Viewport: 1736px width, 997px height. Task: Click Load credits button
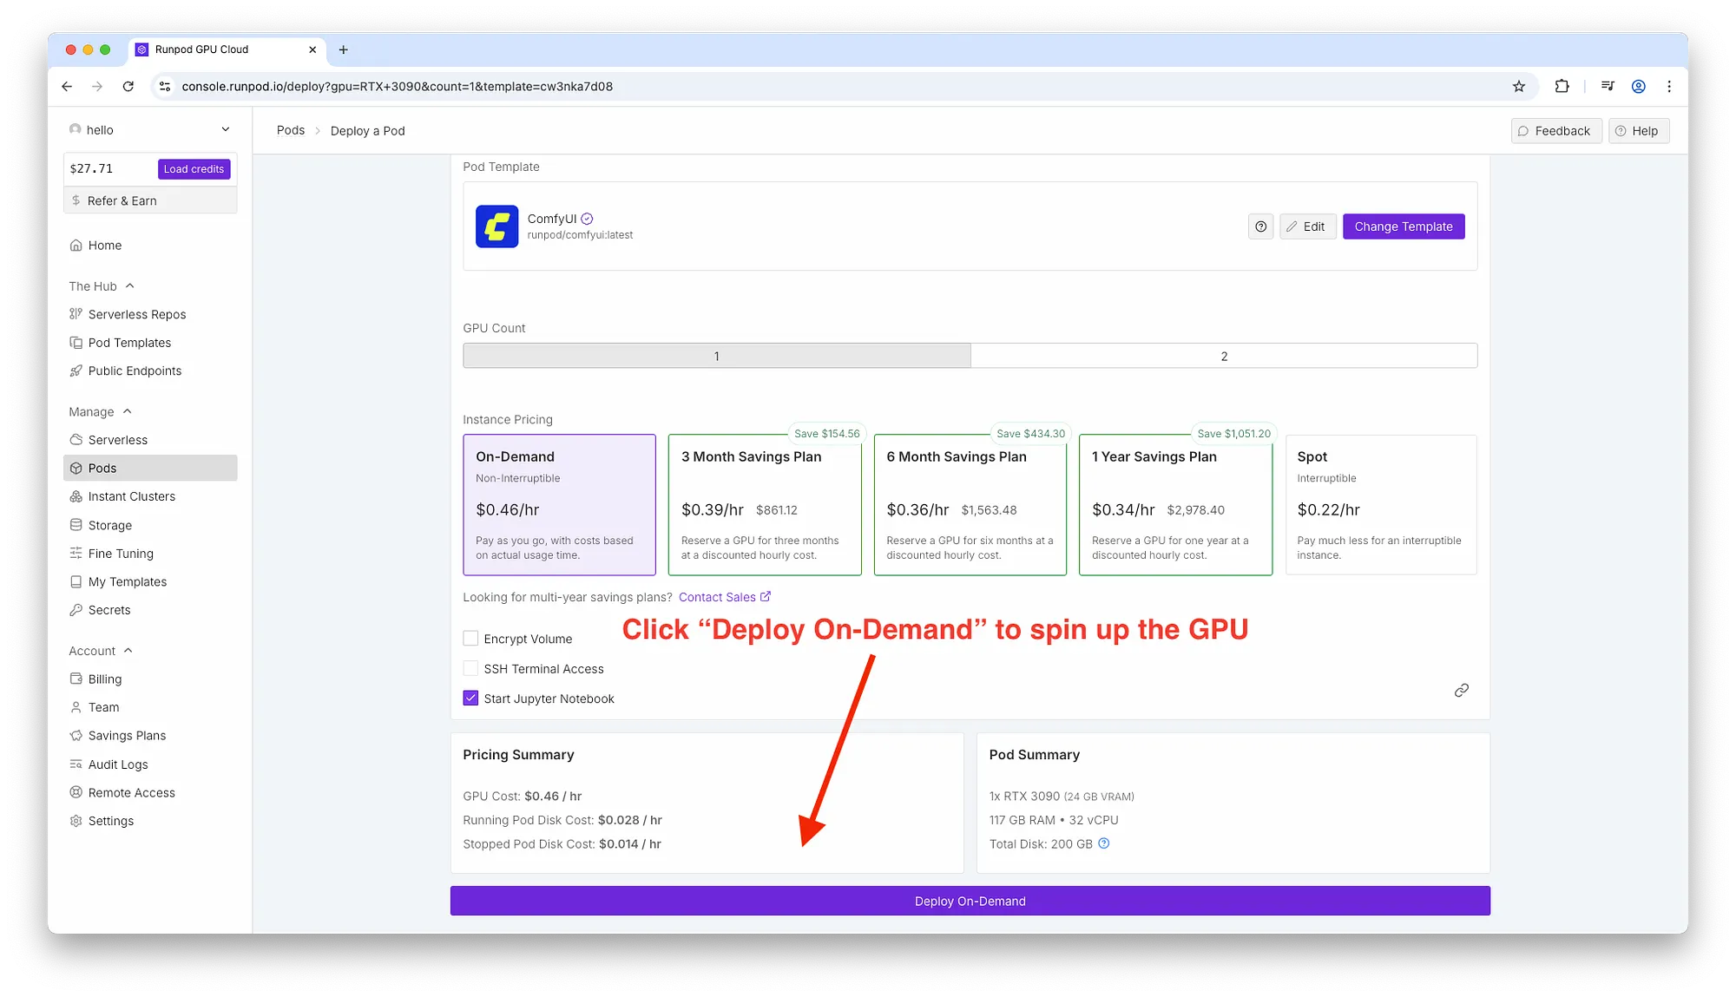point(194,168)
